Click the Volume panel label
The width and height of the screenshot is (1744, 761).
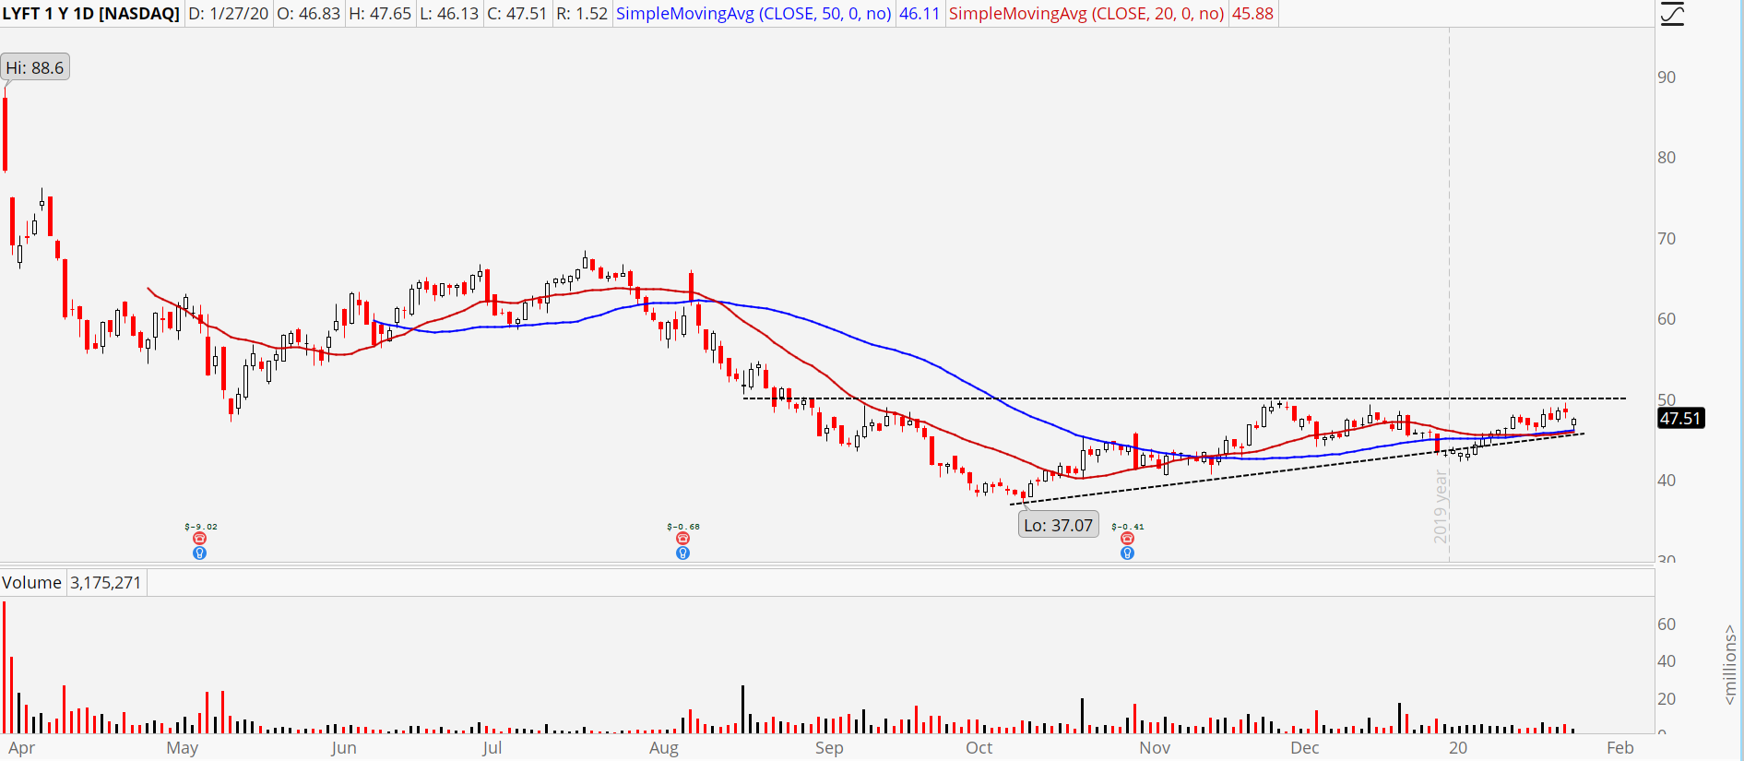[31, 583]
